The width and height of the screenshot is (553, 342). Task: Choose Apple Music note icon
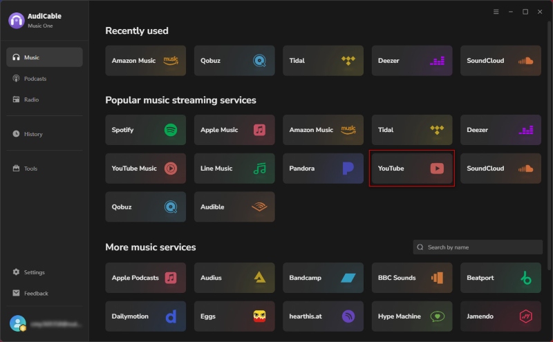[x=260, y=130]
